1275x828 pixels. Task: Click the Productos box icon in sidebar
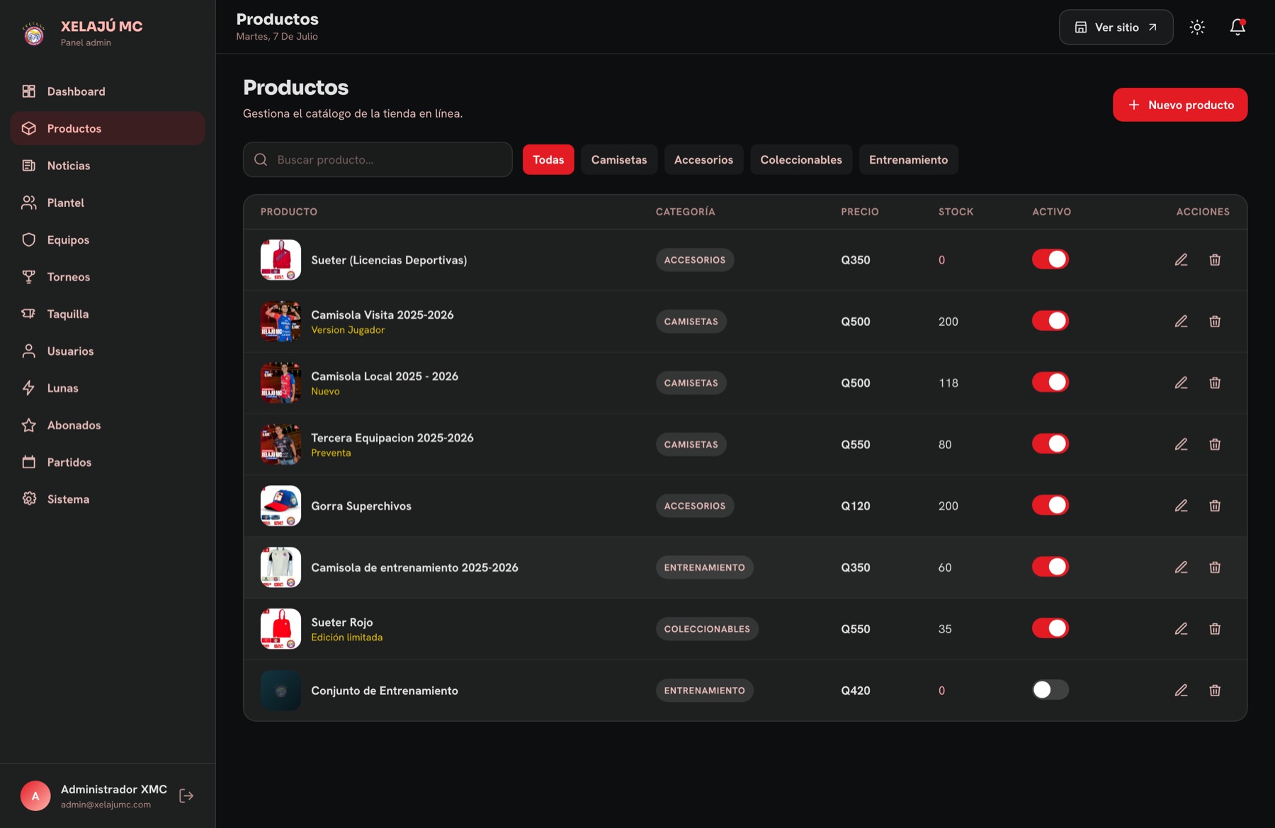click(x=29, y=128)
